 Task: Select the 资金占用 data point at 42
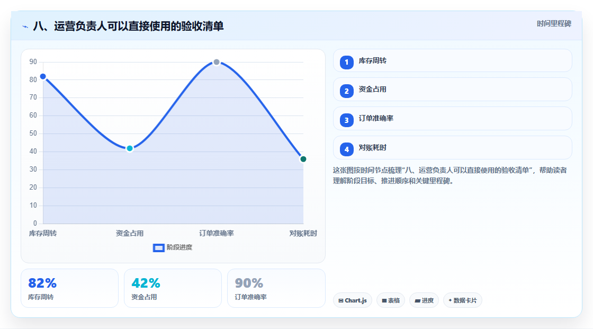[130, 148]
